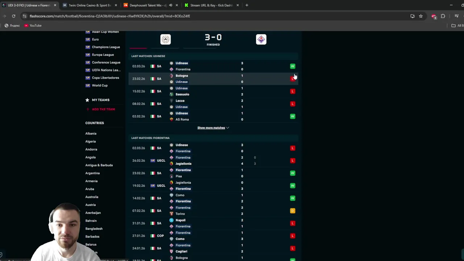Select Angola in the countries list
The width and height of the screenshot is (464, 261).
[x=90, y=157]
